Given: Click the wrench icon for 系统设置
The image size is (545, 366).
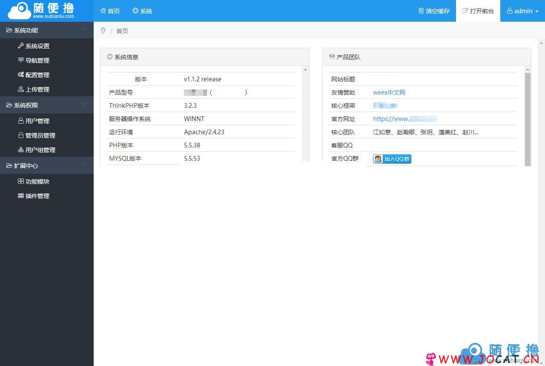Looking at the screenshot, I should 21,46.
